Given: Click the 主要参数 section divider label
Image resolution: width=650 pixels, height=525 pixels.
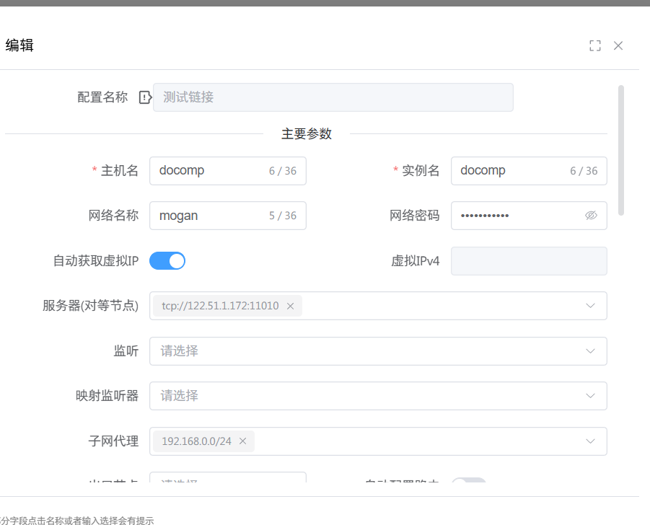Looking at the screenshot, I should click(x=306, y=134).
